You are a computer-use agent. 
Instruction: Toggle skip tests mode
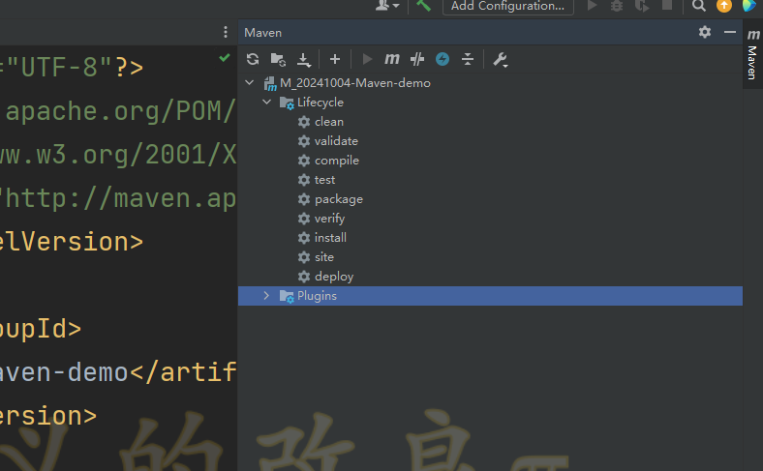(x=417, y=59)
